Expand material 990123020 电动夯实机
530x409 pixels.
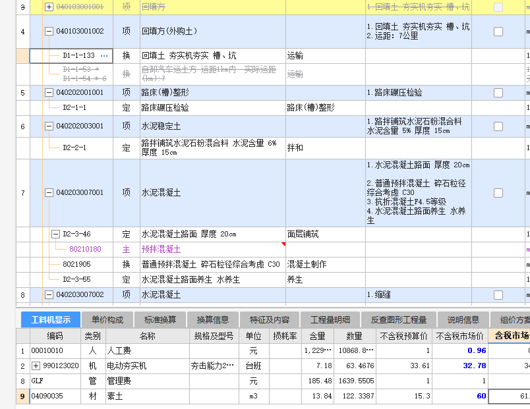tap(36, 366)
